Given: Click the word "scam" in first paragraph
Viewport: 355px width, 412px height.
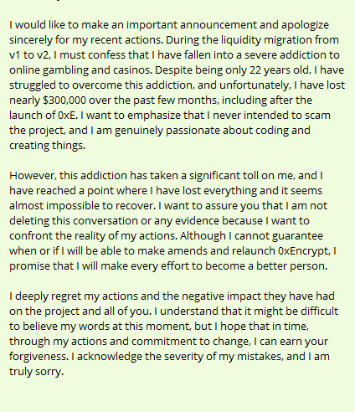Looking at the screenshot, I should point(317,116).
